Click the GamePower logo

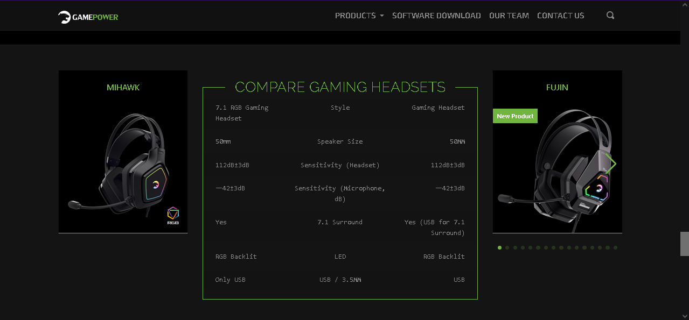(x=88, y=17)
